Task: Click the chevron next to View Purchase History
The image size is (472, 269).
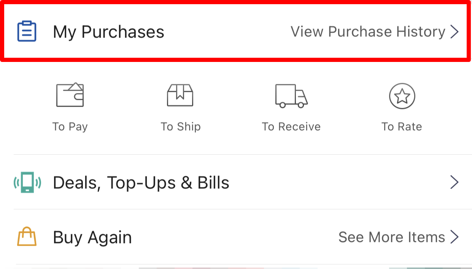Action: point(455,32)
